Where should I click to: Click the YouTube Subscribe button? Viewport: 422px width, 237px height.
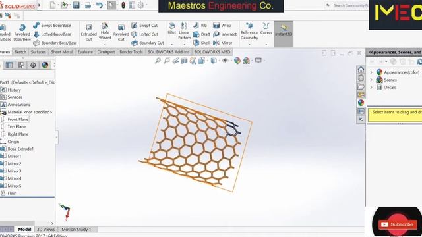[x=398, y=224]
